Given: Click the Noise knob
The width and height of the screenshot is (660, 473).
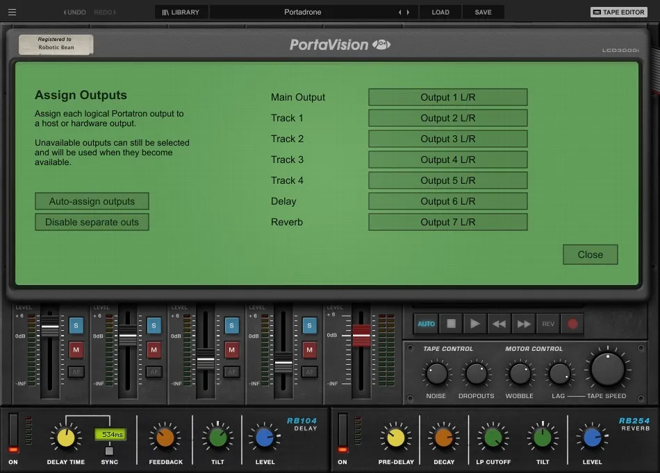Looking at the screenshot, I should pos(436,375).
